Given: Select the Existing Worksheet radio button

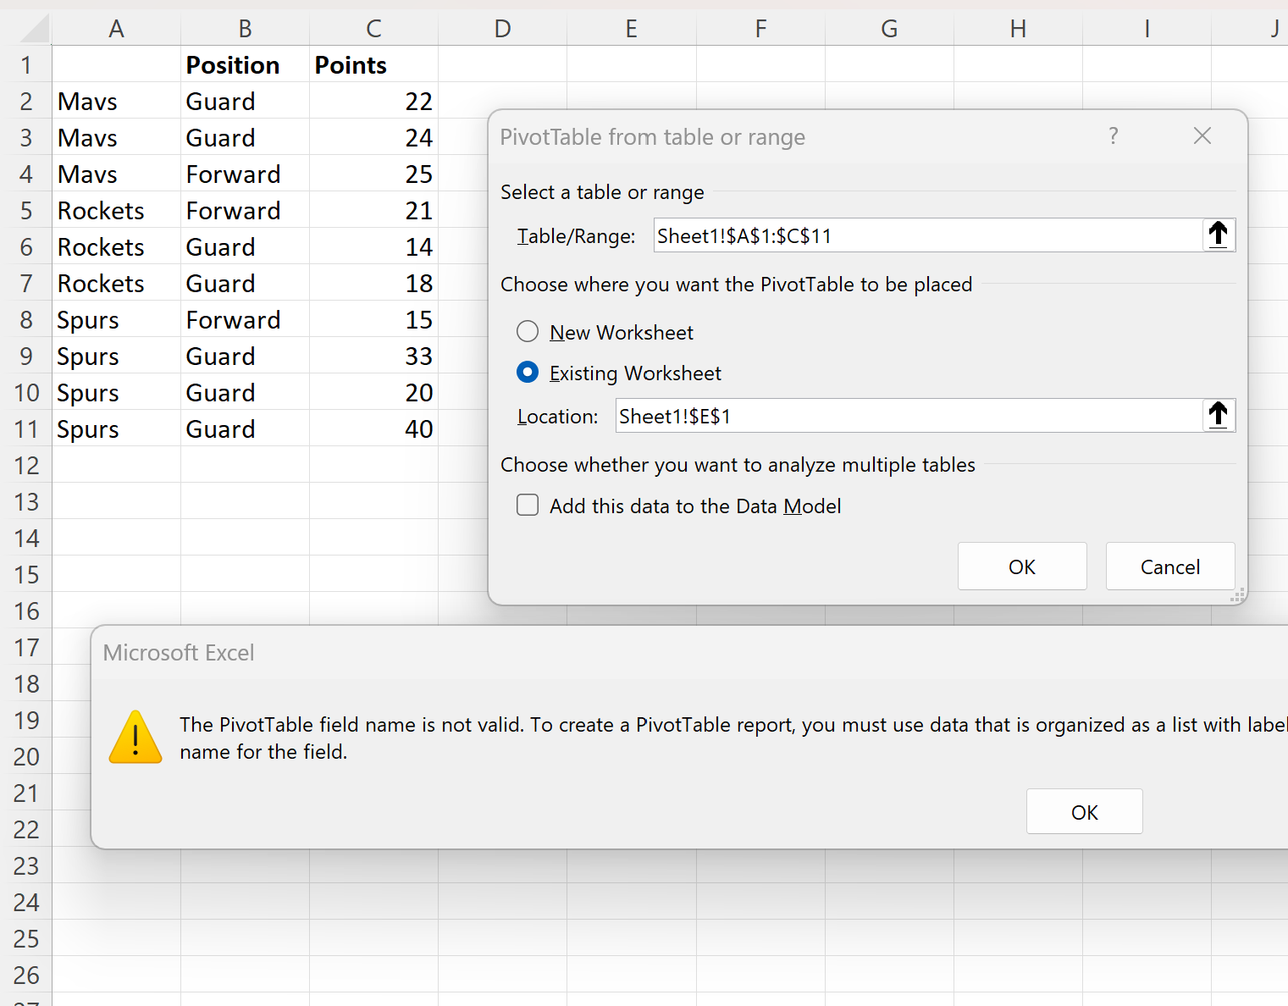Looking at the screenshot, I should [x=528, y=373].
